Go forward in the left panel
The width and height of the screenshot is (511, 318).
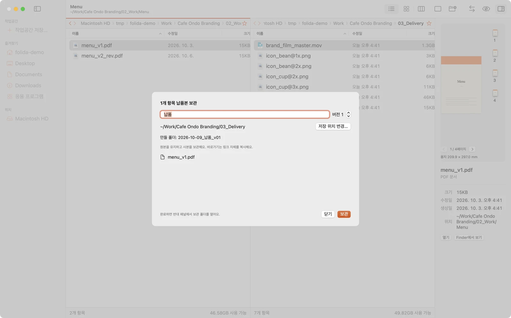pos(75,23)
